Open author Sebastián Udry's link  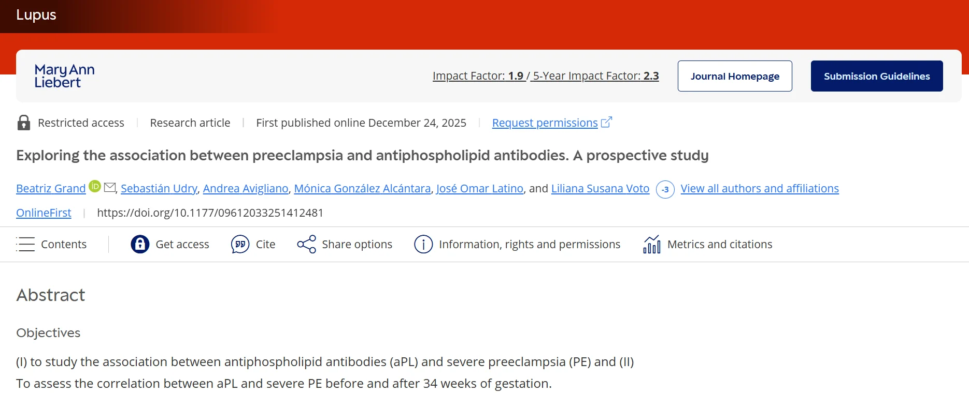159,189
